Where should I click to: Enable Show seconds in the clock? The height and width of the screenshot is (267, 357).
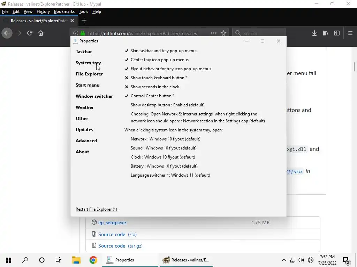(152, 87)
